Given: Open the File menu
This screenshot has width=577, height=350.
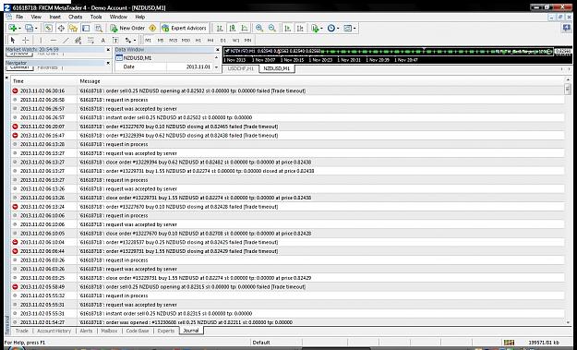Looking at the screenshot, I should point(19,17).
